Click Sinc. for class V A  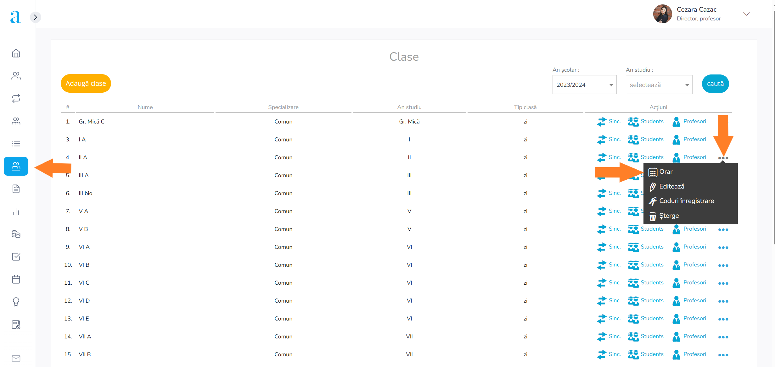[x=609, y=211]
